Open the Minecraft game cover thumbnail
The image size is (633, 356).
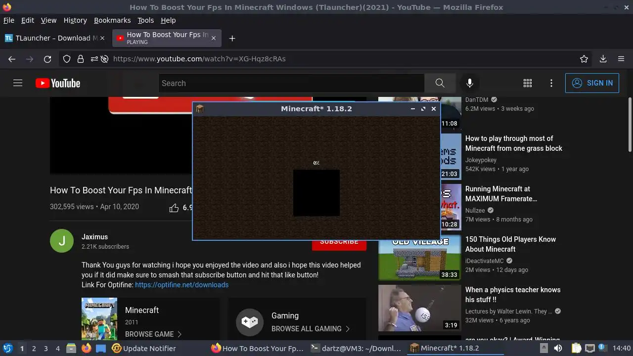[x=99, y=319]
